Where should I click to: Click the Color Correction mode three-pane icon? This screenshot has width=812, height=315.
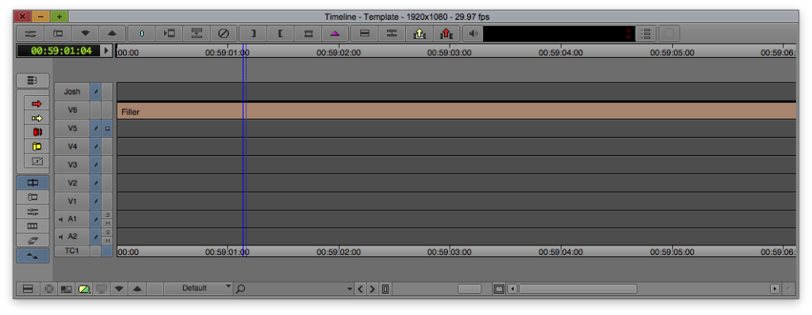(x=33, y=226)
